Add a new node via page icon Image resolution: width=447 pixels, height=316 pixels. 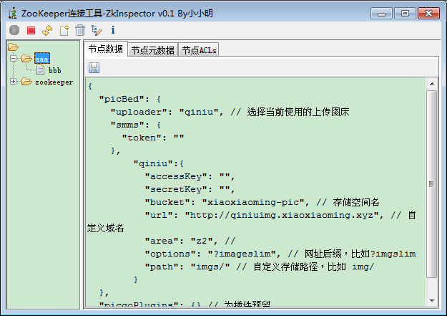pyautogui.click(x=64, y=30)
